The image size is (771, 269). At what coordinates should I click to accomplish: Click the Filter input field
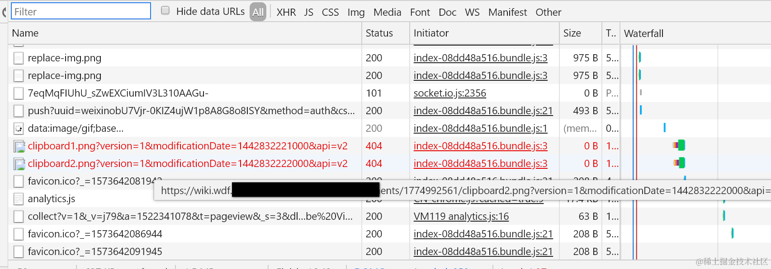coord(81,11)
